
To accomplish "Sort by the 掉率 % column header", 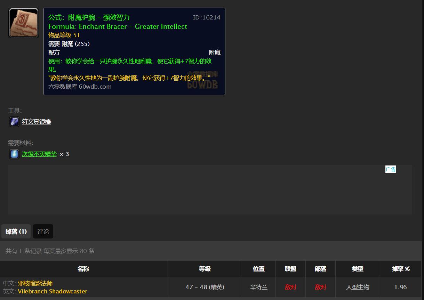I will [x=401, y=269].
